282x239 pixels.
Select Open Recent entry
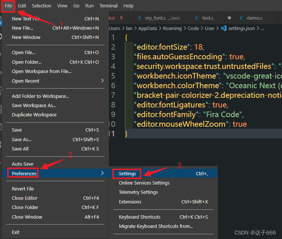click(55, 81)
